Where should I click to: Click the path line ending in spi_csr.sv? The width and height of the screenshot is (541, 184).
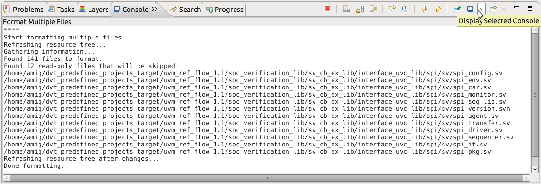[247, 87]
